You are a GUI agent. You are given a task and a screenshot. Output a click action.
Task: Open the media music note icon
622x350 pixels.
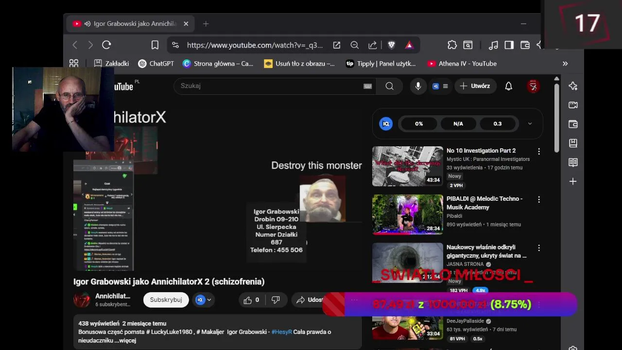point(493,45)
